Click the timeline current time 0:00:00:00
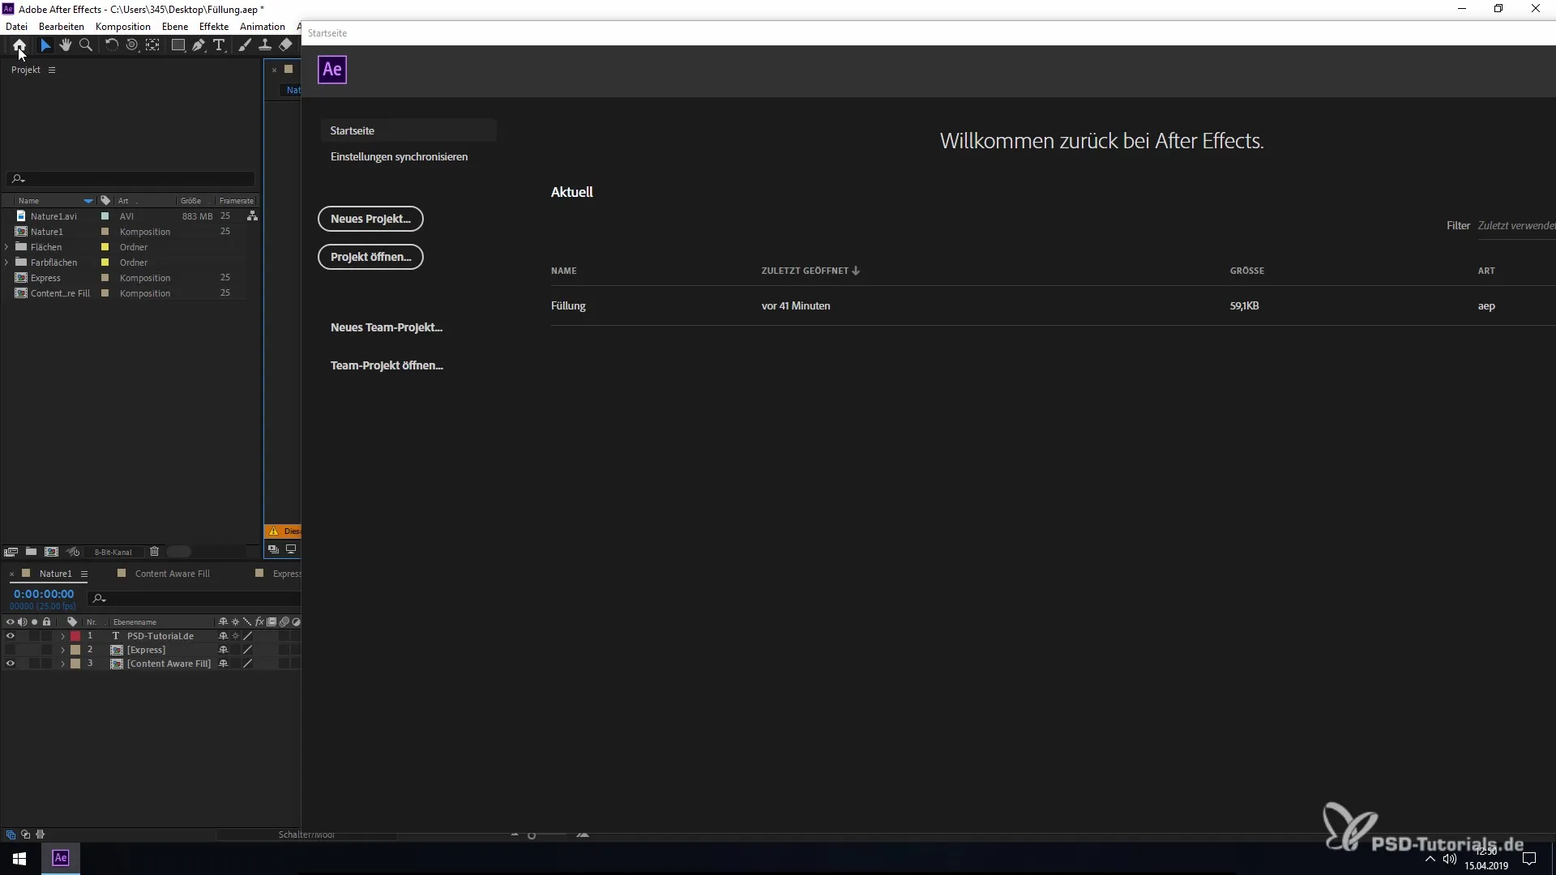The image size is (1556, 875). (x=44, y=595)
